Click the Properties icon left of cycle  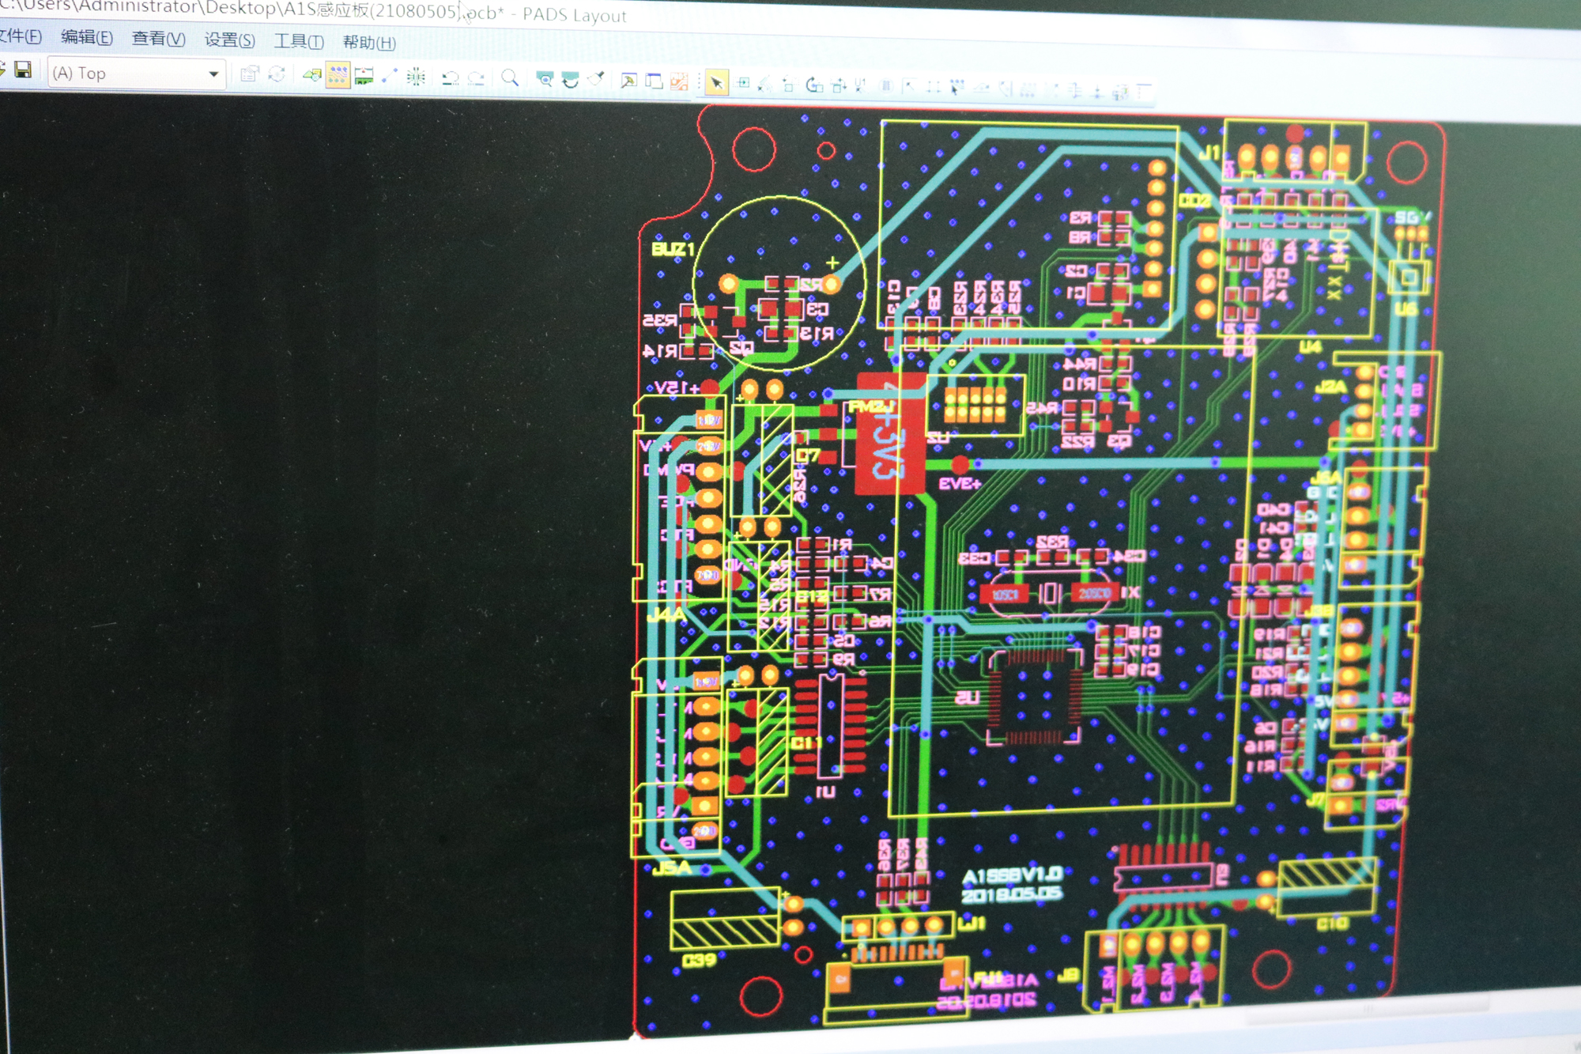click(x=250, y=74)
